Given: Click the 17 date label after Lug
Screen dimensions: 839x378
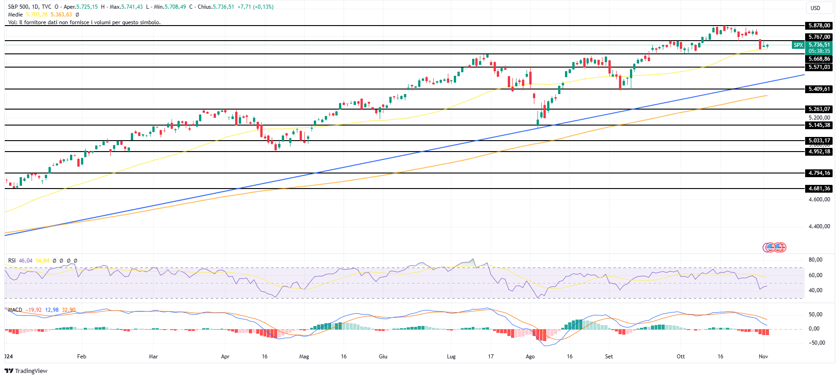Looking at the screenshot, I should coord(490,357).
